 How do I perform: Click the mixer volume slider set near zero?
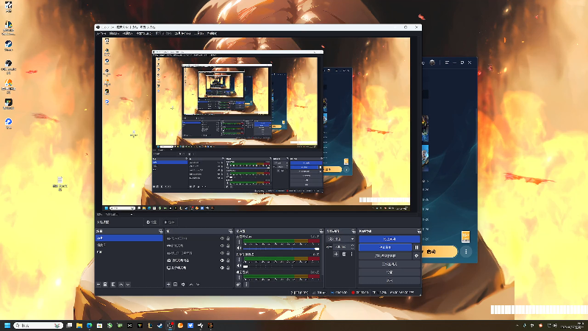(282, 266)
